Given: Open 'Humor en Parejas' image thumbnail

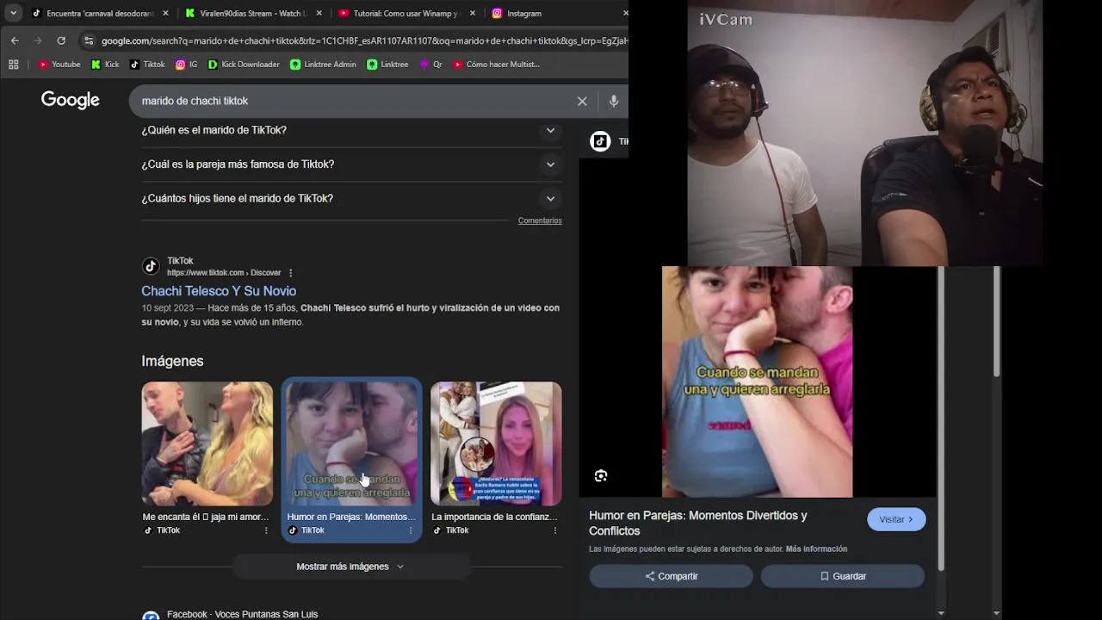Looking at the screenshot, I should click(x=351, y=443).
